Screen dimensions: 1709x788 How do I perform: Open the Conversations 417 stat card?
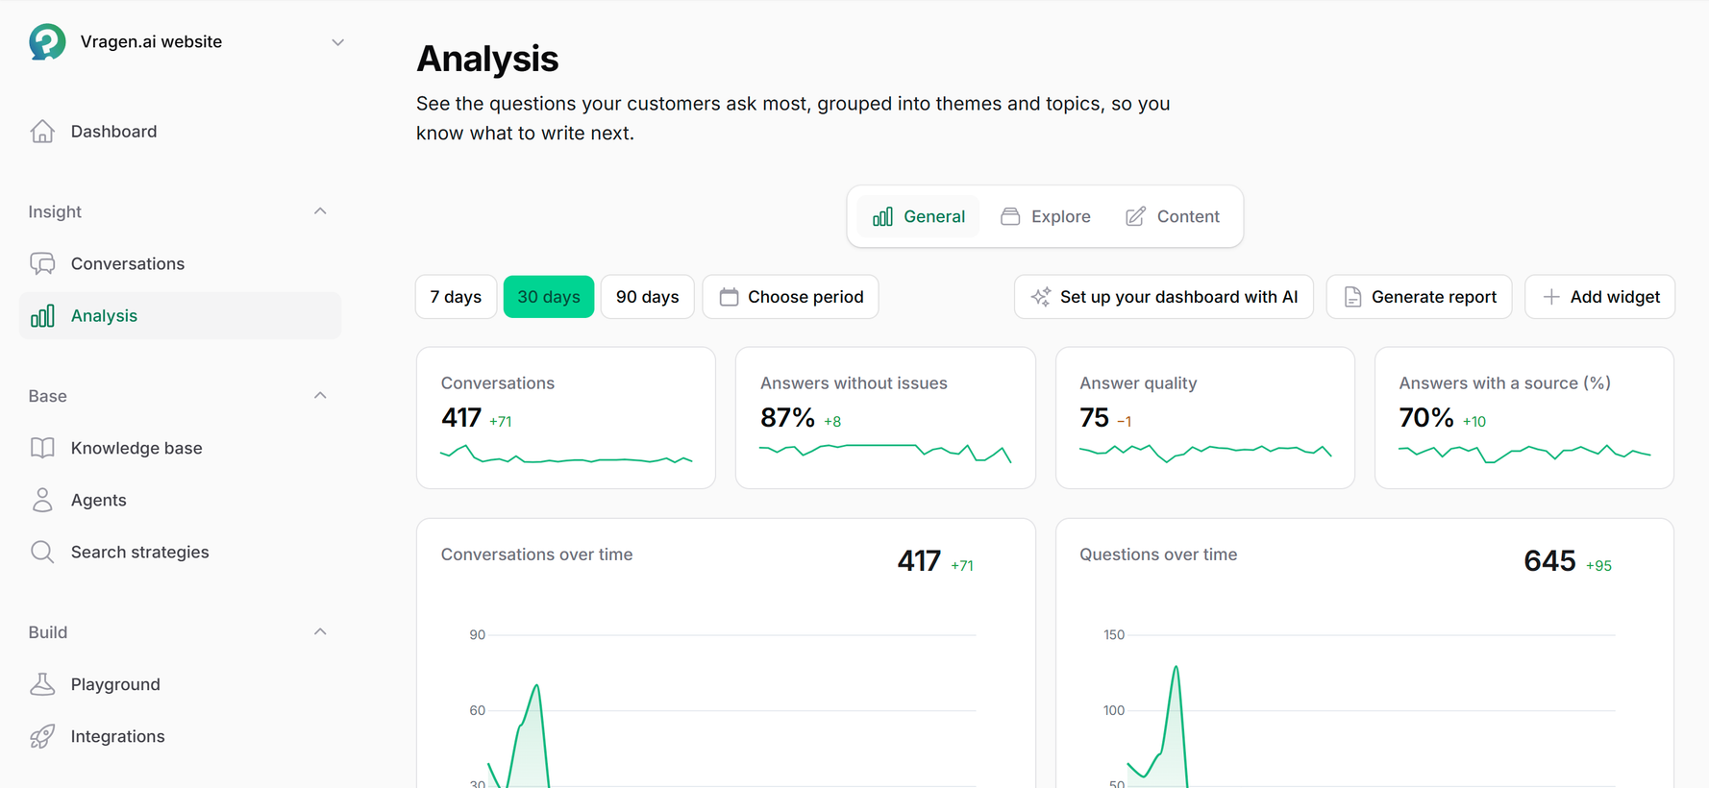[x=566, y=418]
